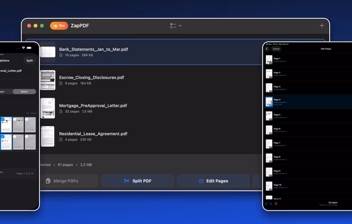
Task: Click the Merge PDFs button
Action: coord(69,181)
